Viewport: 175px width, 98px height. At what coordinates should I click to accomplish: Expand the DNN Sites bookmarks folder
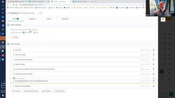111,8
